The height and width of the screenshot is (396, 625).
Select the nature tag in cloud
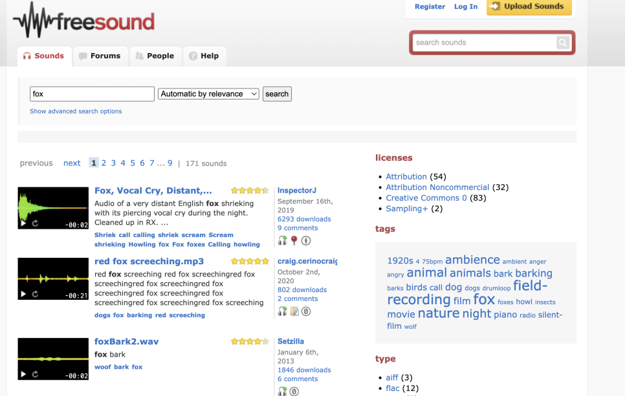(x=439, y=313)
